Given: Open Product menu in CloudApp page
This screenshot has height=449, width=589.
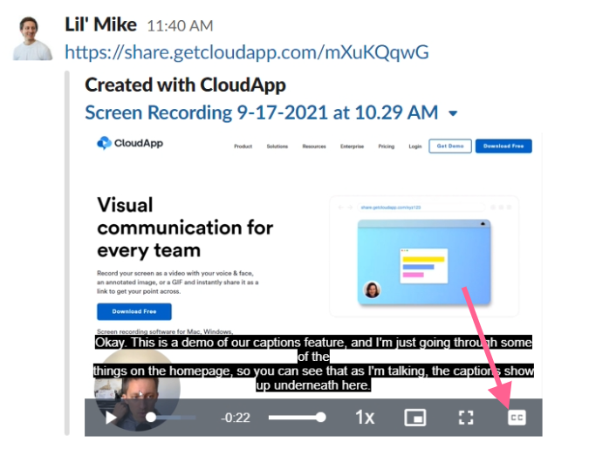Looking at the screenshot, I should point(243,146).
